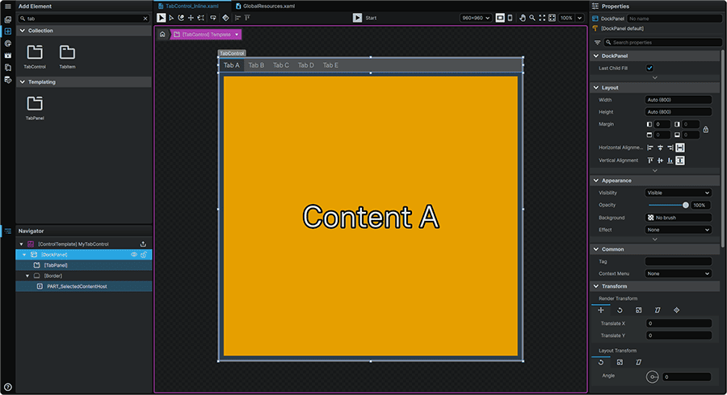Viewport: 727px width, 395px height.
Task: Collapse the Layout properties section
Action: [596, 87]
